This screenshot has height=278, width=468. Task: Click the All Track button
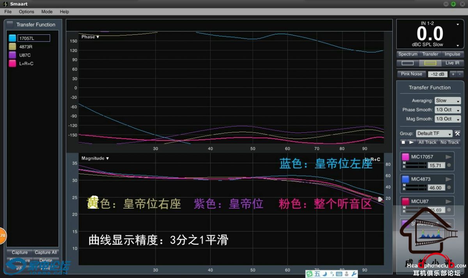[427, 143]
